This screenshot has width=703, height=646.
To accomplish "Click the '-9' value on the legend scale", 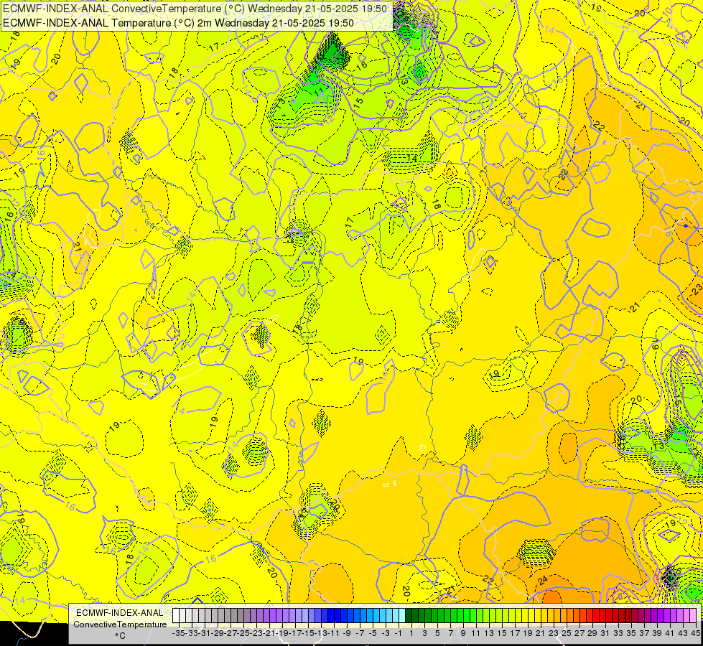I will 347,633.
